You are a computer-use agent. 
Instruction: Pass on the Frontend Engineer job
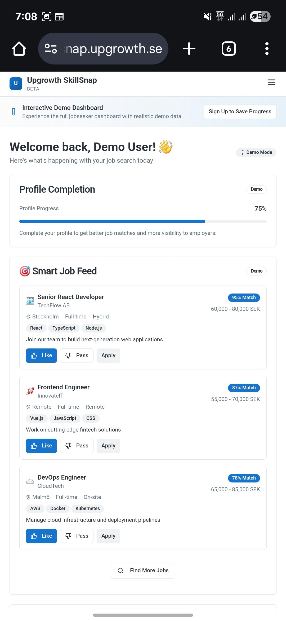[77, 446]
